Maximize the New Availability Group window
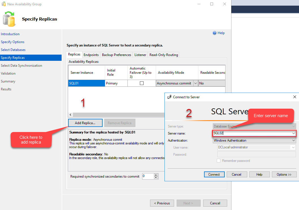This screenshot has width=299, height=210. click(212, 4)
